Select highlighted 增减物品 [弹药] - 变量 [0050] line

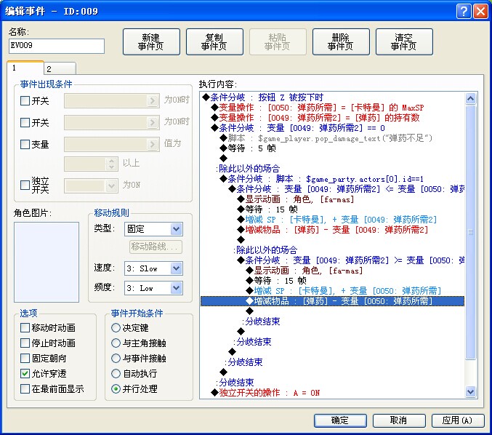[332, 301]
